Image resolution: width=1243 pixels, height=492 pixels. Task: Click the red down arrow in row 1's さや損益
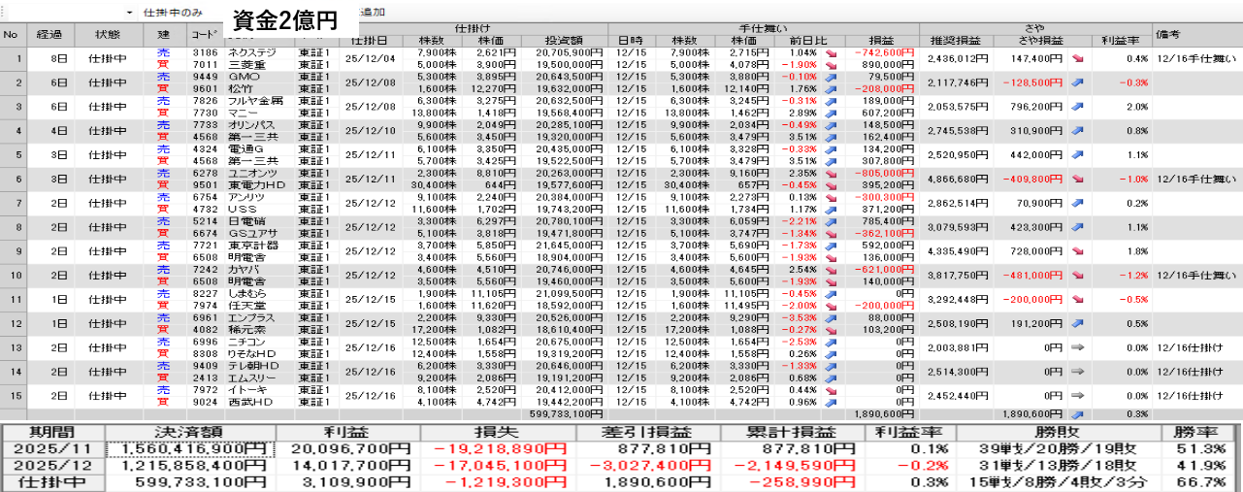tap(1078, 59)
